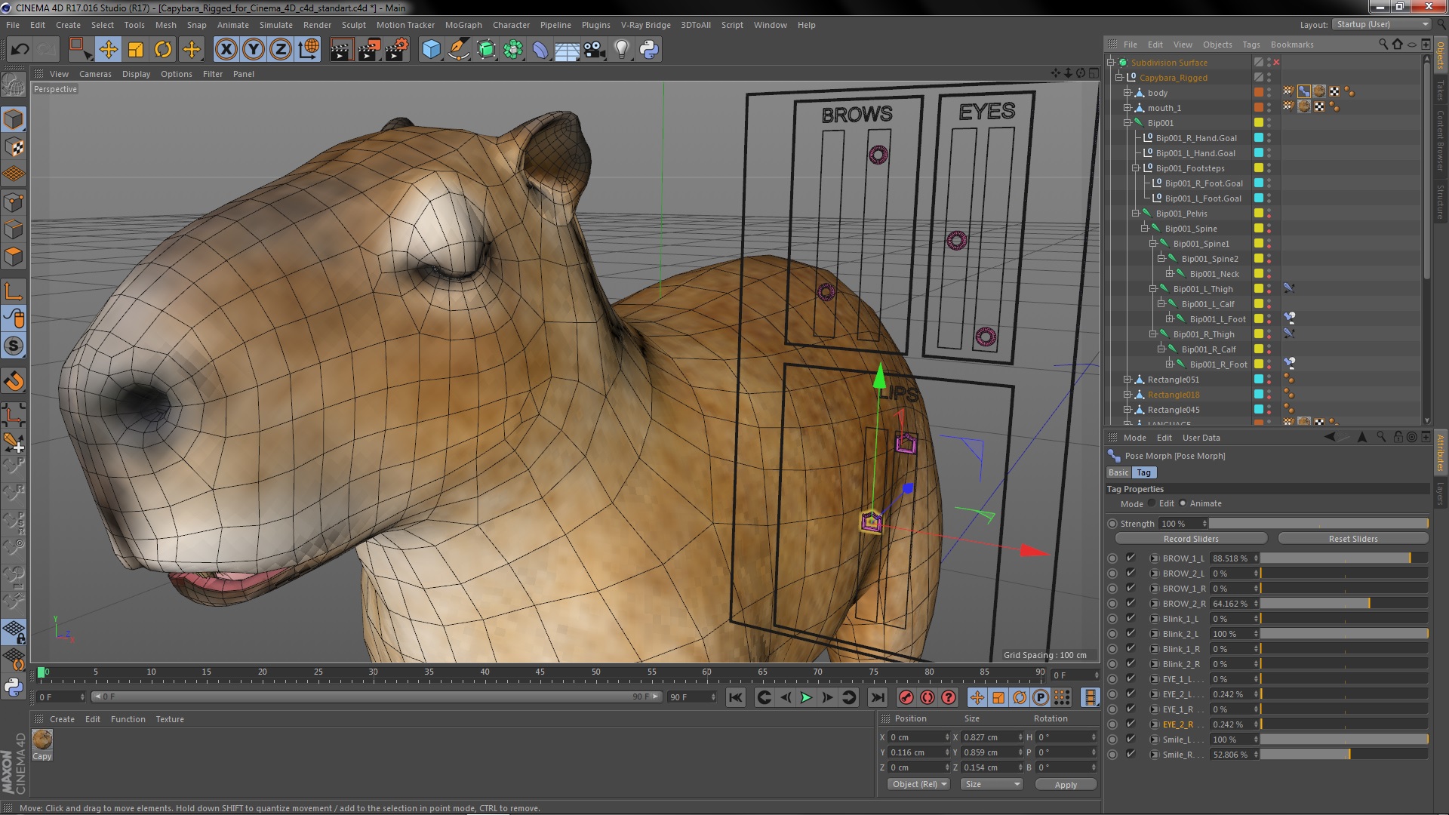The height and width of the screenshot is (815, 1449).
Task: Select the Capy material thumbnail
Action: 42,740
